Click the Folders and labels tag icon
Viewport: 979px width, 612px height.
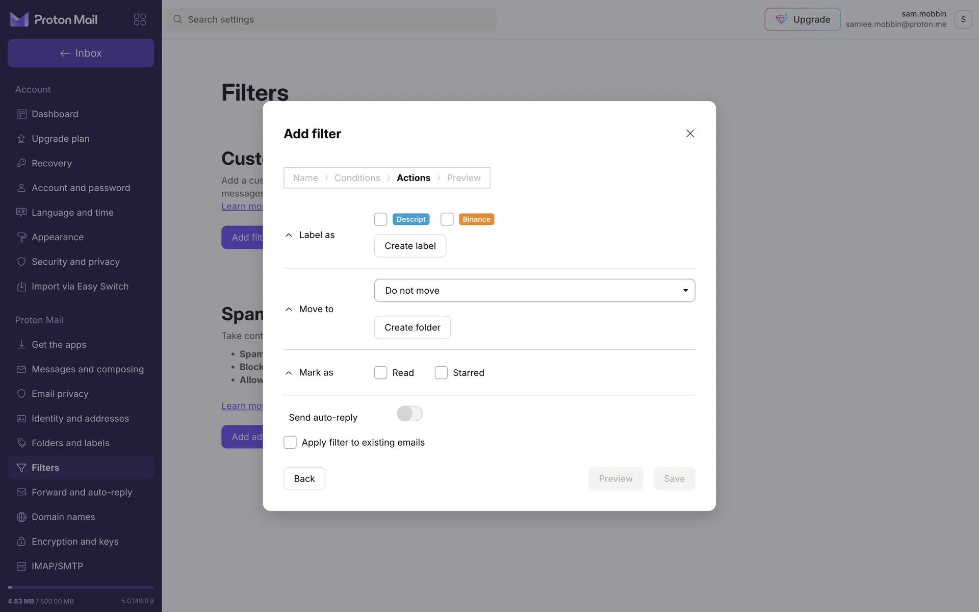(21, 443)
